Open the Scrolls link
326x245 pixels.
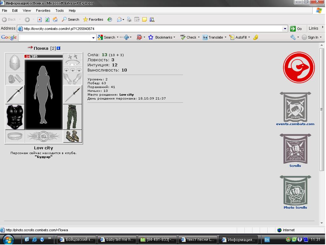(295, 166)
